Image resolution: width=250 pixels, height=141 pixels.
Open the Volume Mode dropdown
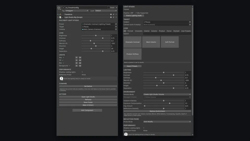click(167, 94)
